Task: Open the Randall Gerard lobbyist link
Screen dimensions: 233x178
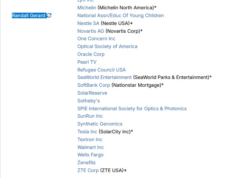Action: pos(29,15)
